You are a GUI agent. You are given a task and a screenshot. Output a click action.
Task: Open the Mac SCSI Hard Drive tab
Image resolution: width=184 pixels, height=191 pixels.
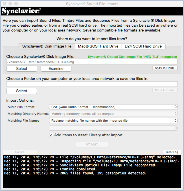click(98, 46)
